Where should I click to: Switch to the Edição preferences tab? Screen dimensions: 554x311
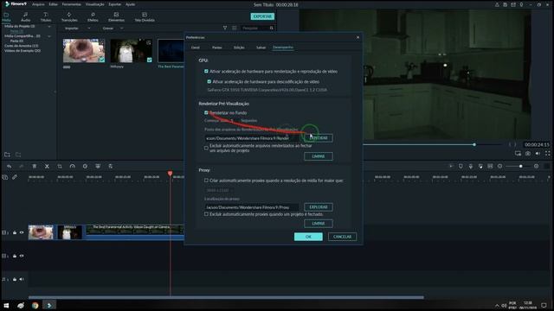239,48
